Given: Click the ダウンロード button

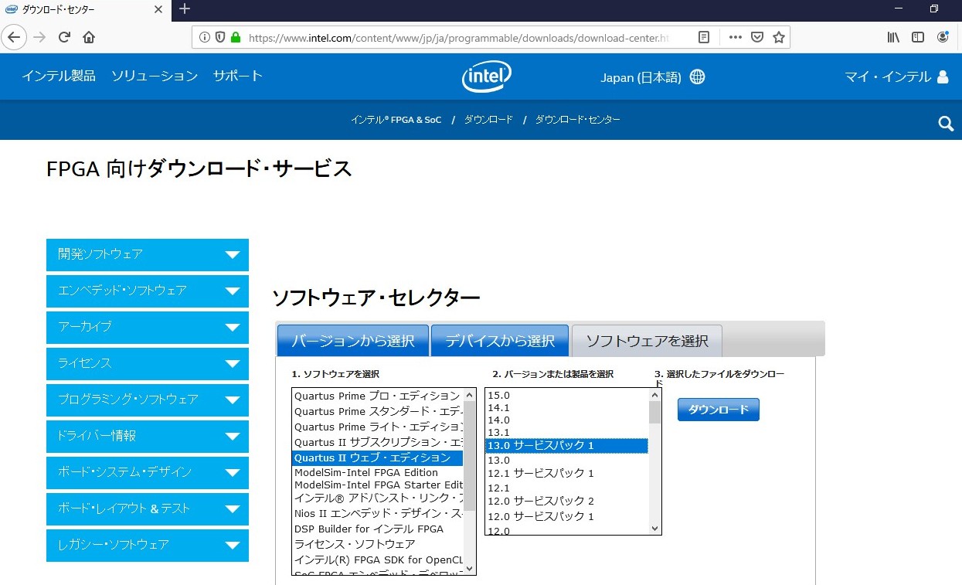Looking at the screenshot, I should [719, 410].
